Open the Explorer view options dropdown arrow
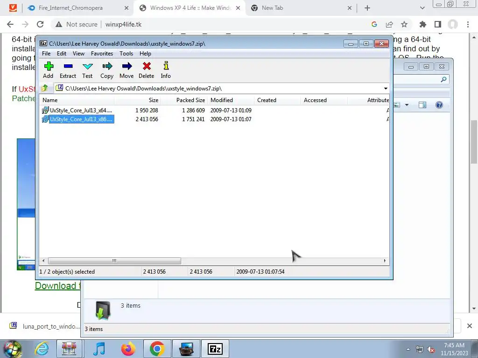The width and height of the screenshot is (478, 358). pos(407,105)
